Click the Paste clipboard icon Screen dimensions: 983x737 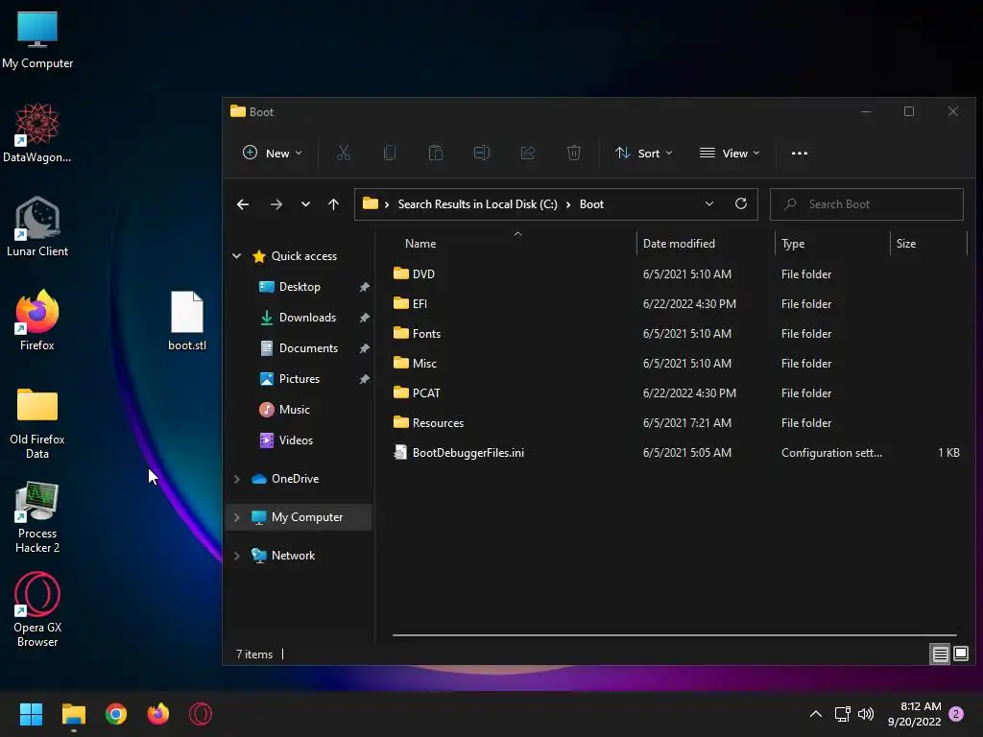click(436, 153)
